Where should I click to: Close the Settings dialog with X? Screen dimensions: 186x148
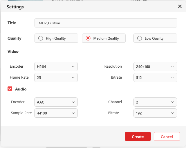[x=180, y=6]
